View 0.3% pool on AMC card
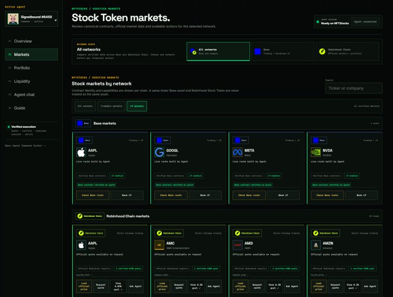 point(196,286)
